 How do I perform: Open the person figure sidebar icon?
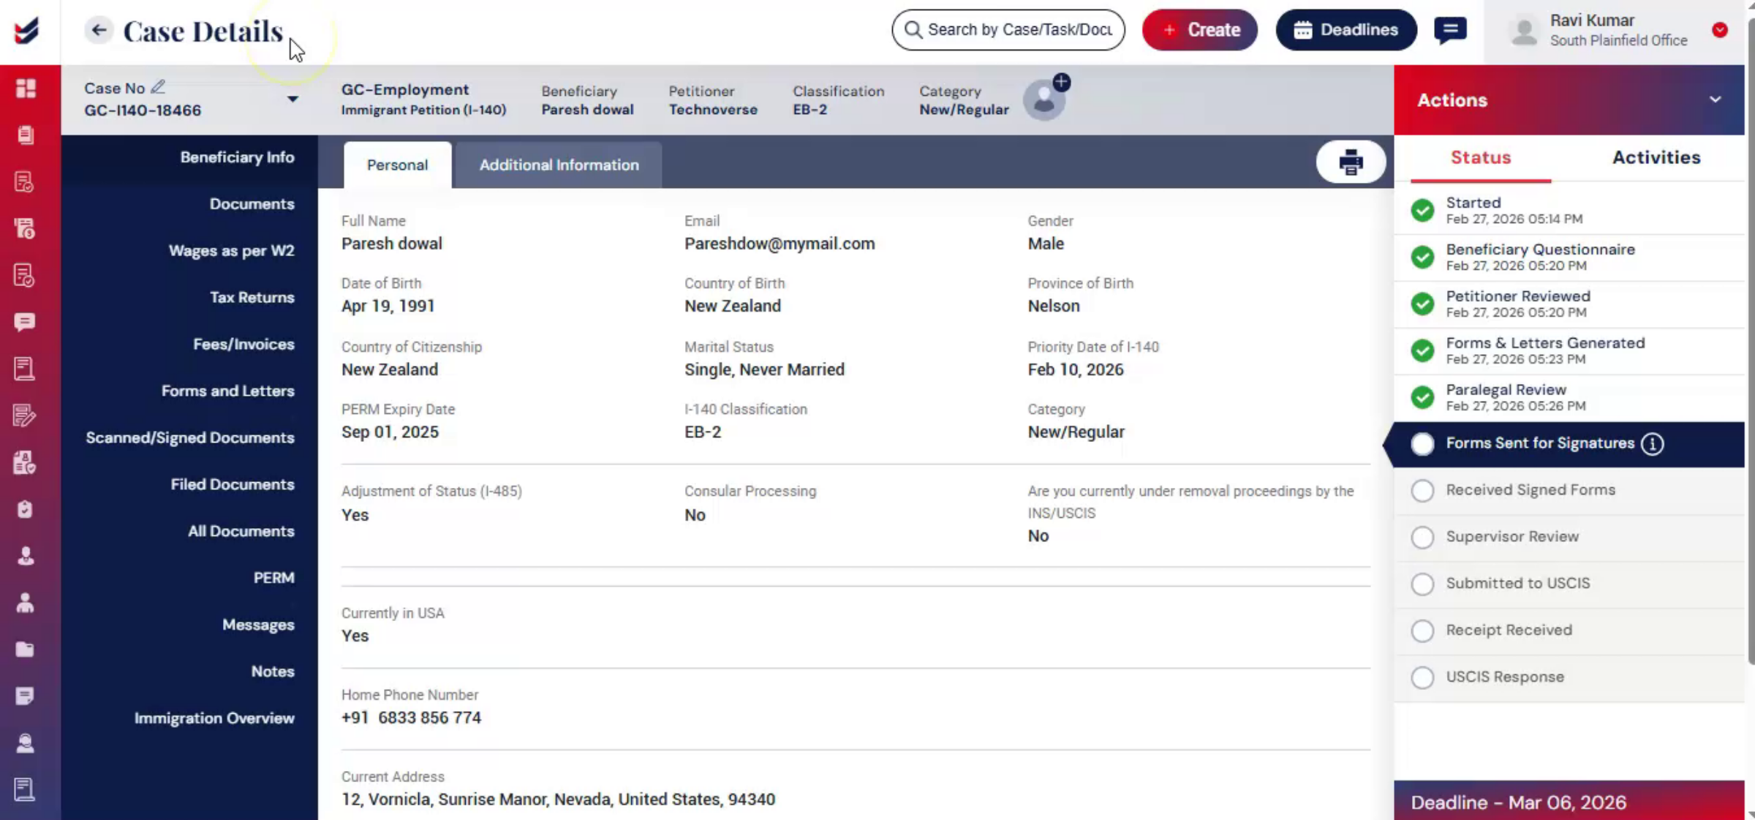tap(26, 603)
